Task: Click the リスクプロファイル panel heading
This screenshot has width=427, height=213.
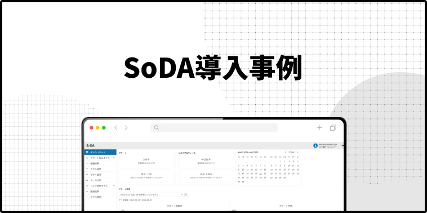Action: (x=187, y=153)
